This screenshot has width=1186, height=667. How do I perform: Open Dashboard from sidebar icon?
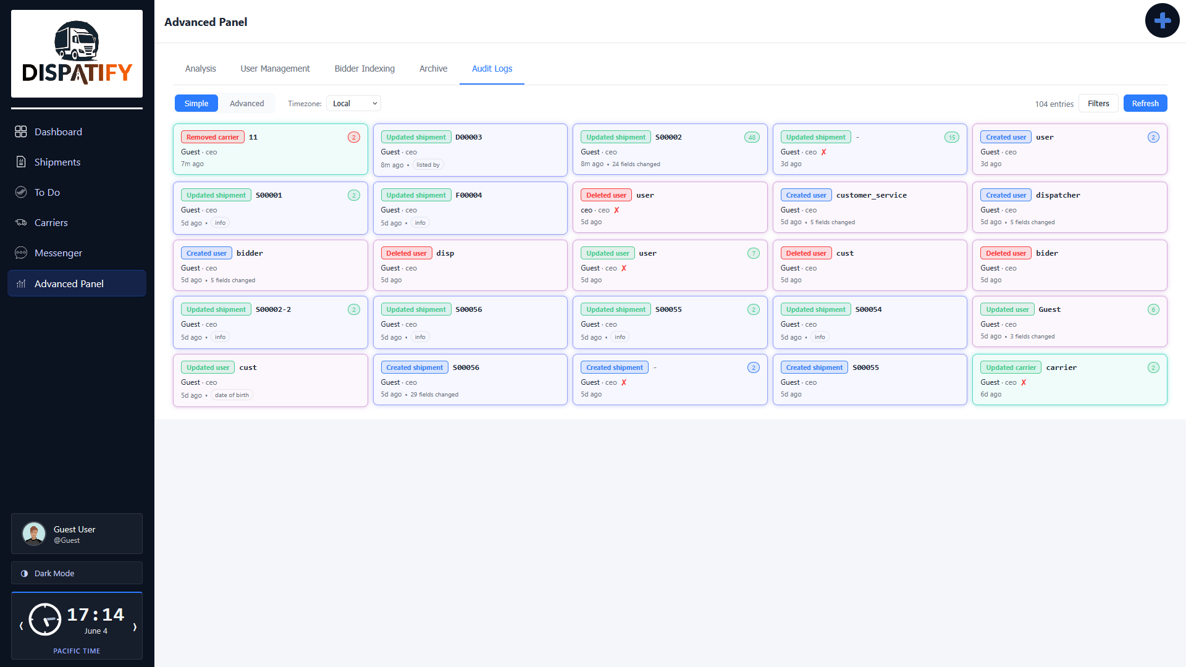point(21,132)
